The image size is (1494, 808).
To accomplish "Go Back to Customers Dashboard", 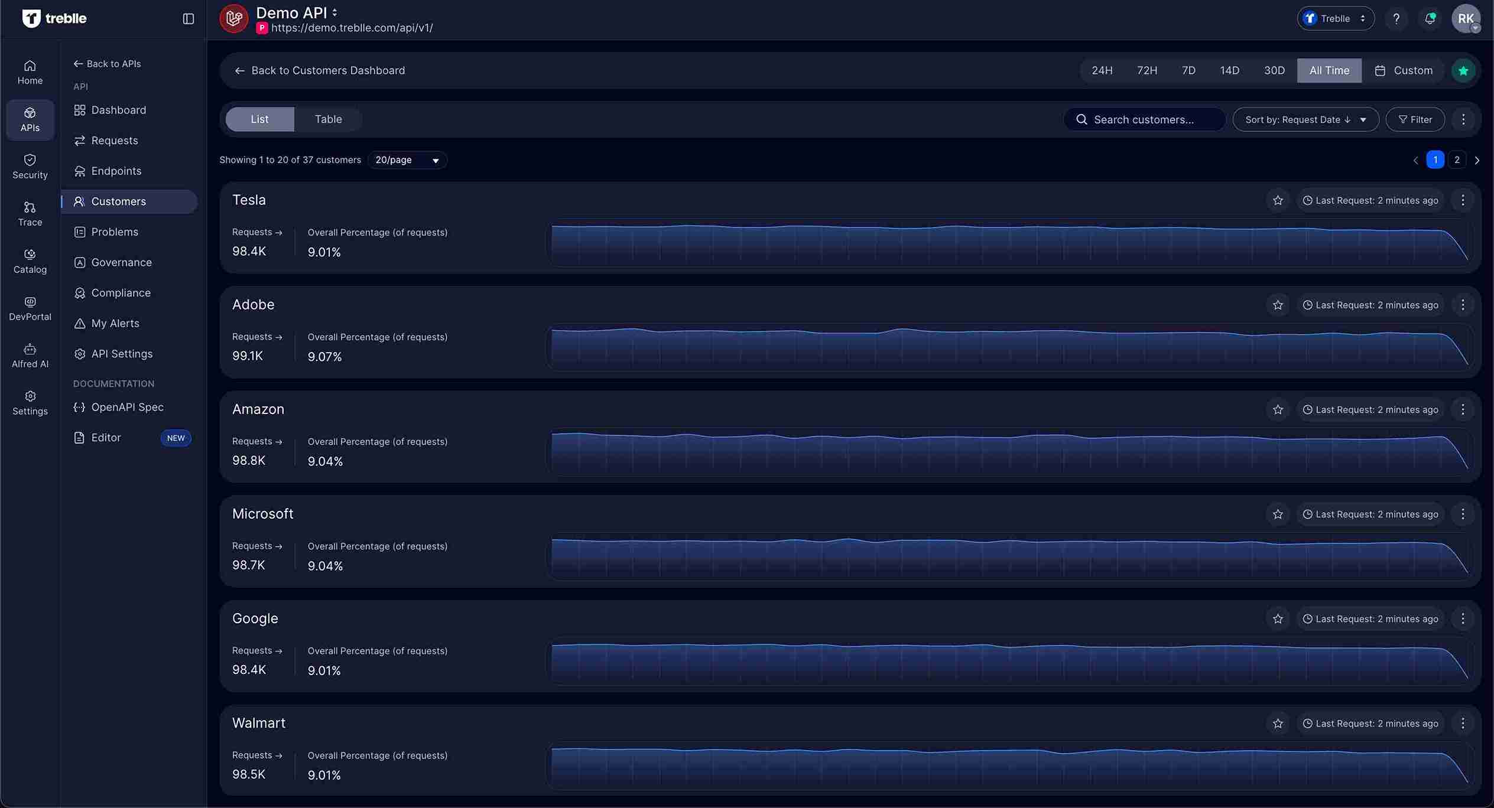I will pyautogui.click(x=321, y=70).
